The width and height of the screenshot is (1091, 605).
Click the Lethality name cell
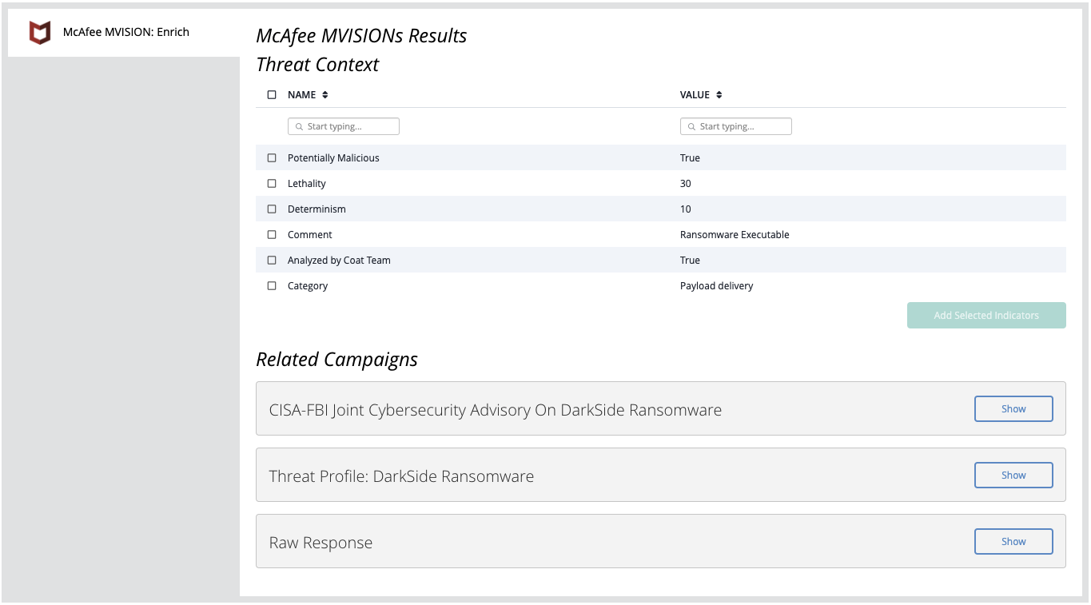(x=307, y=184)
